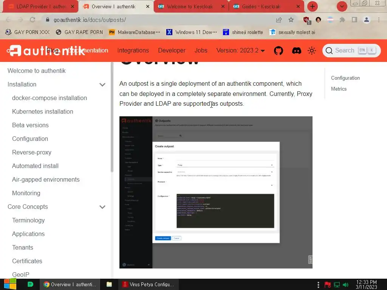387x290 pixels.
Task: Close the Guides - Keycloak tab
Action: click(x=298, y=7)
